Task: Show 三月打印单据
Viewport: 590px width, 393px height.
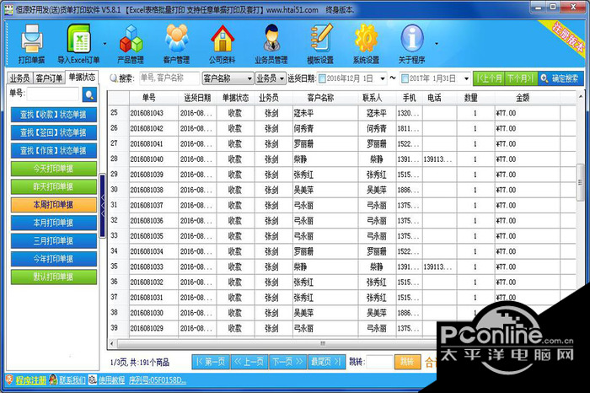Action: tap(53, 241)
